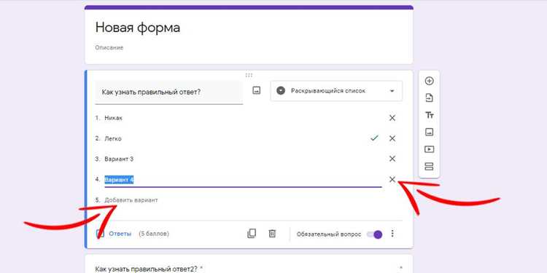Add an image from side toolbar
The image size is (547, 273).
tap(429, 132)
